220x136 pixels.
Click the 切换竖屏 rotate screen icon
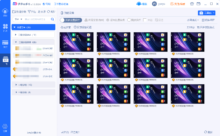click(203, 20)
